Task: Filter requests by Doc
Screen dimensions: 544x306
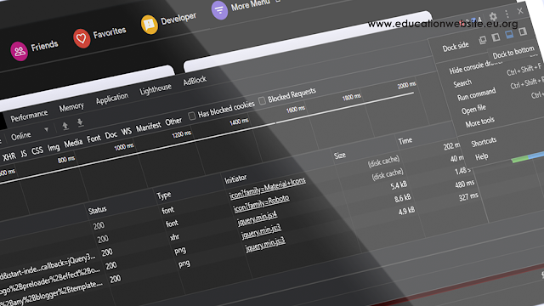Action: [111, 135]
